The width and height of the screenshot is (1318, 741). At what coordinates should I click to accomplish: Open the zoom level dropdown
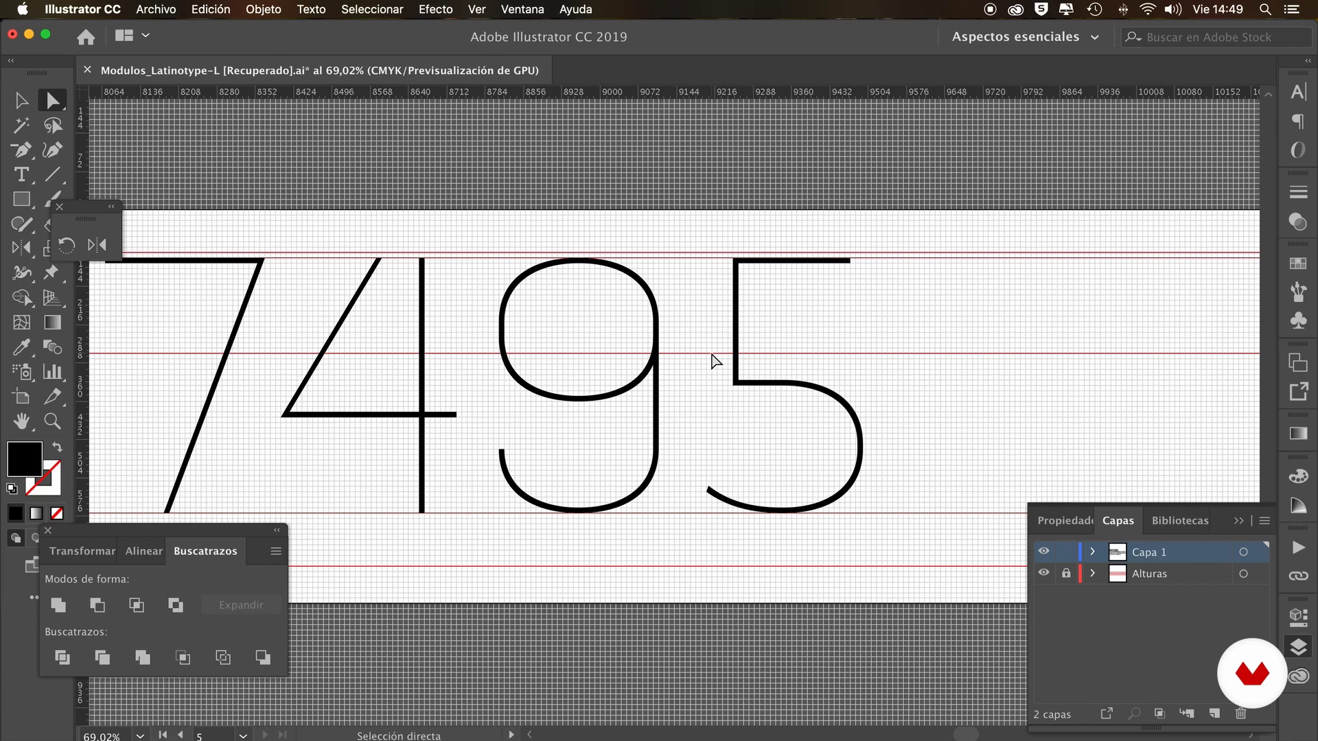pos(140,736)
